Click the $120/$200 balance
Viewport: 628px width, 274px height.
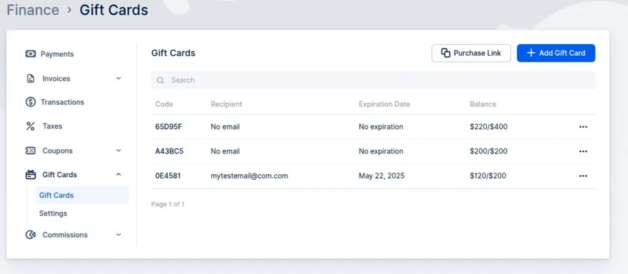(x=488, y=176)
